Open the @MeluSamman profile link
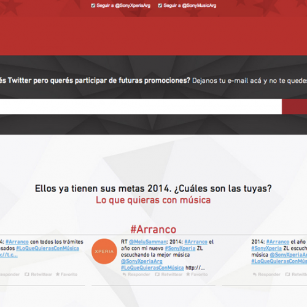 (x=148, y=242)
